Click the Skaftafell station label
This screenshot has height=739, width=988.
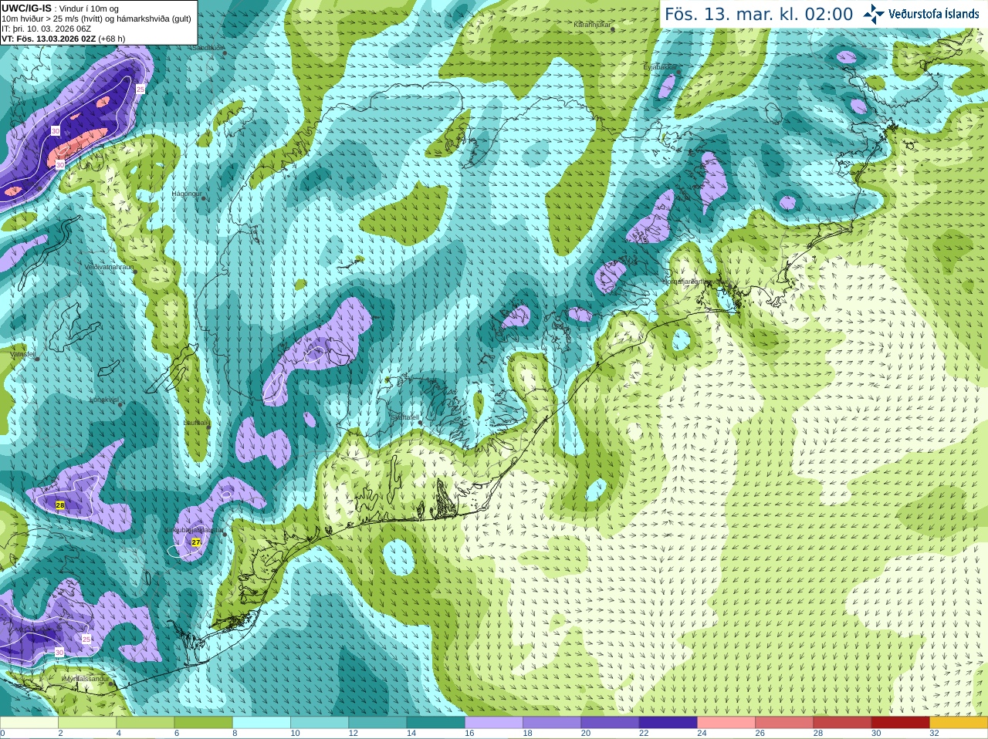(404, 417)
